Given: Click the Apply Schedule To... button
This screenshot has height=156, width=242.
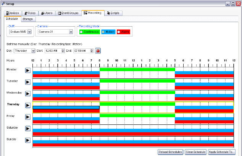Looking at the screenshot, I should (221, 152).
